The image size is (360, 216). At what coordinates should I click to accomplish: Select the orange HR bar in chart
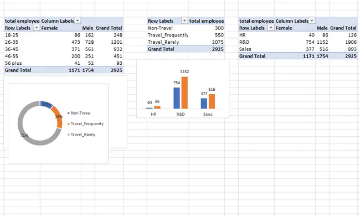pos(157,107)
